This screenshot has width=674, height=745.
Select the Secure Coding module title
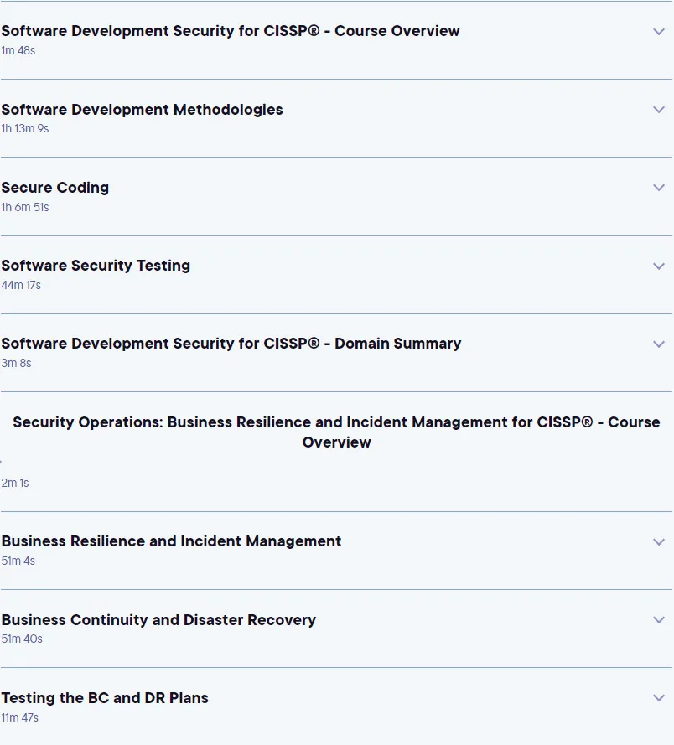[x=55, y=188]
